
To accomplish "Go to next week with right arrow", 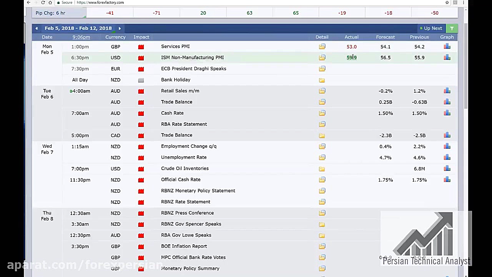I will 120,28.
